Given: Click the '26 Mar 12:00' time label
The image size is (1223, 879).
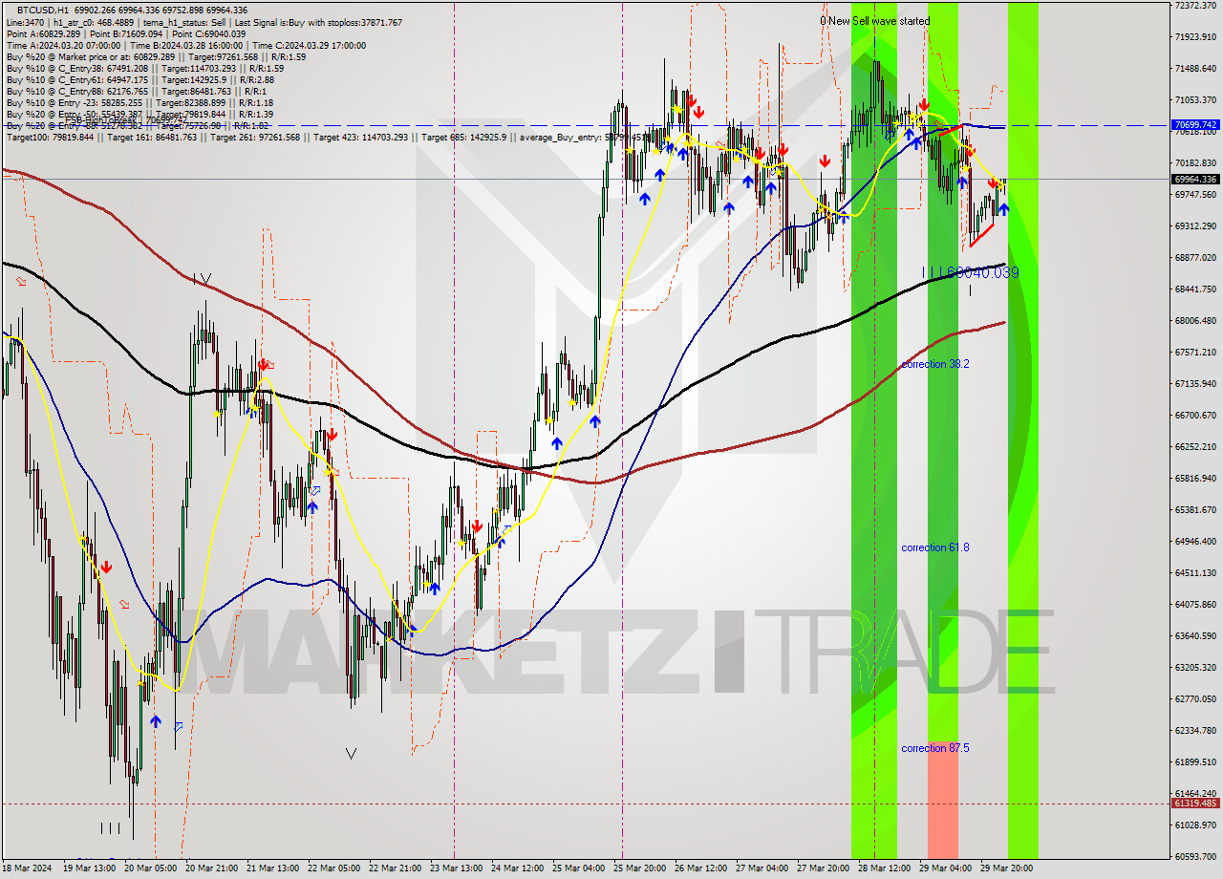Looking at the screenshot, I should click(701, 868).
